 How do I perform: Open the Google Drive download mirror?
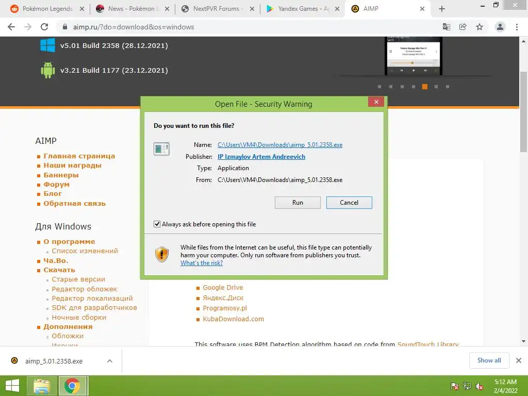tap(223, 288)
